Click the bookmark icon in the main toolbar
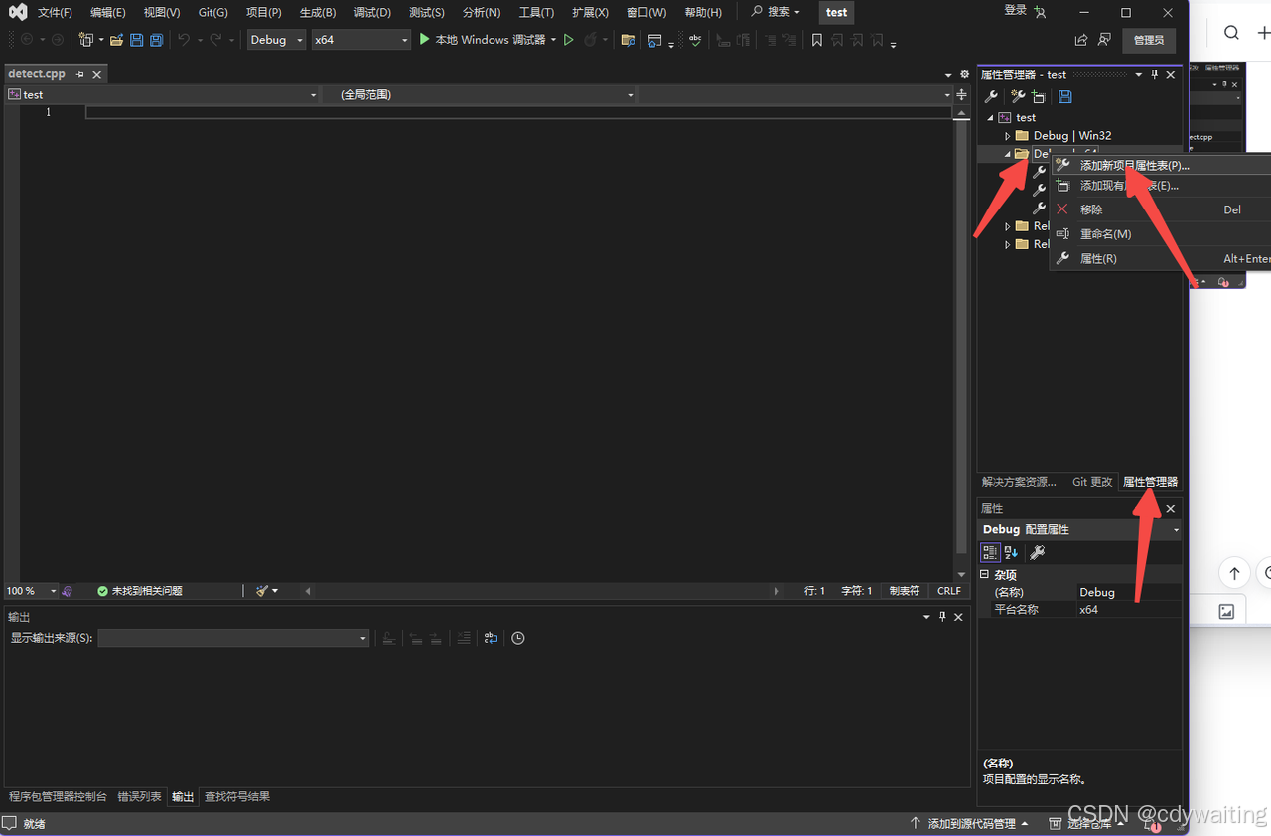 (x=817, y=39)
